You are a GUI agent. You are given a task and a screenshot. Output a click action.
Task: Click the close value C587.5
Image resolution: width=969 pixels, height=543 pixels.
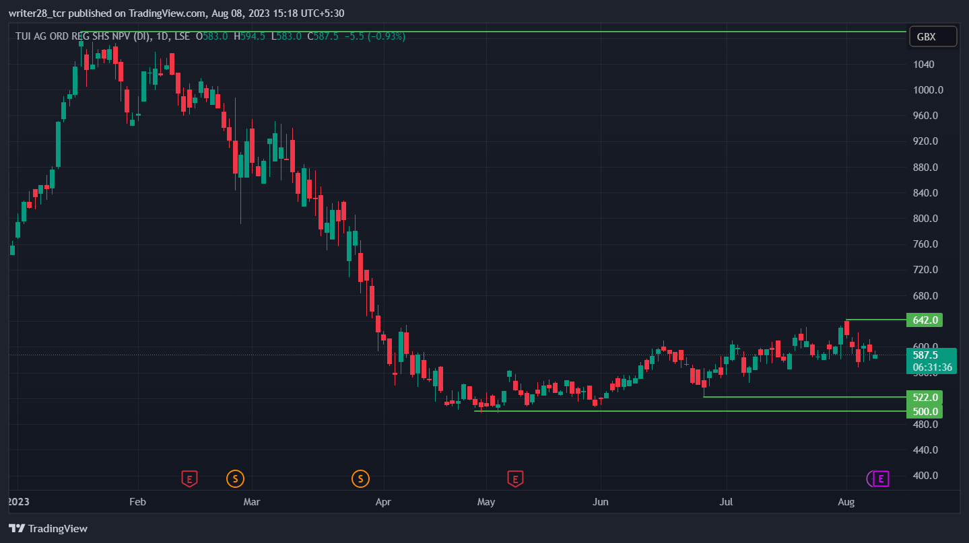point(324,36)
